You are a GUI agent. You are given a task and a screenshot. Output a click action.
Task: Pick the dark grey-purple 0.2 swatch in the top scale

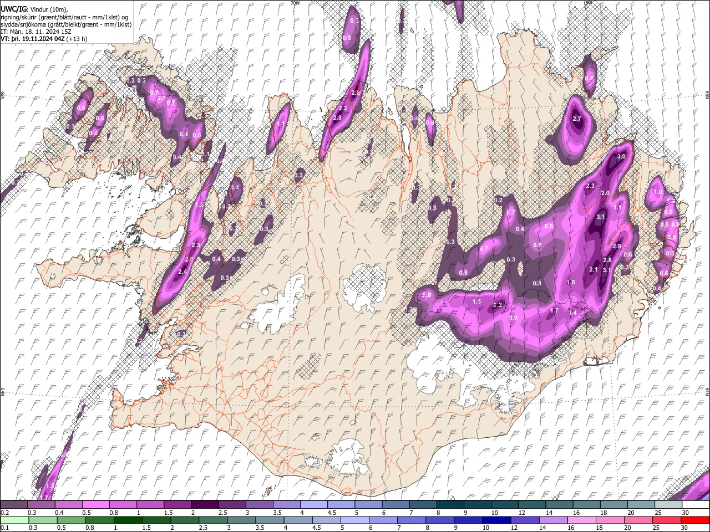pyautogui.click(x=14, y=505)
